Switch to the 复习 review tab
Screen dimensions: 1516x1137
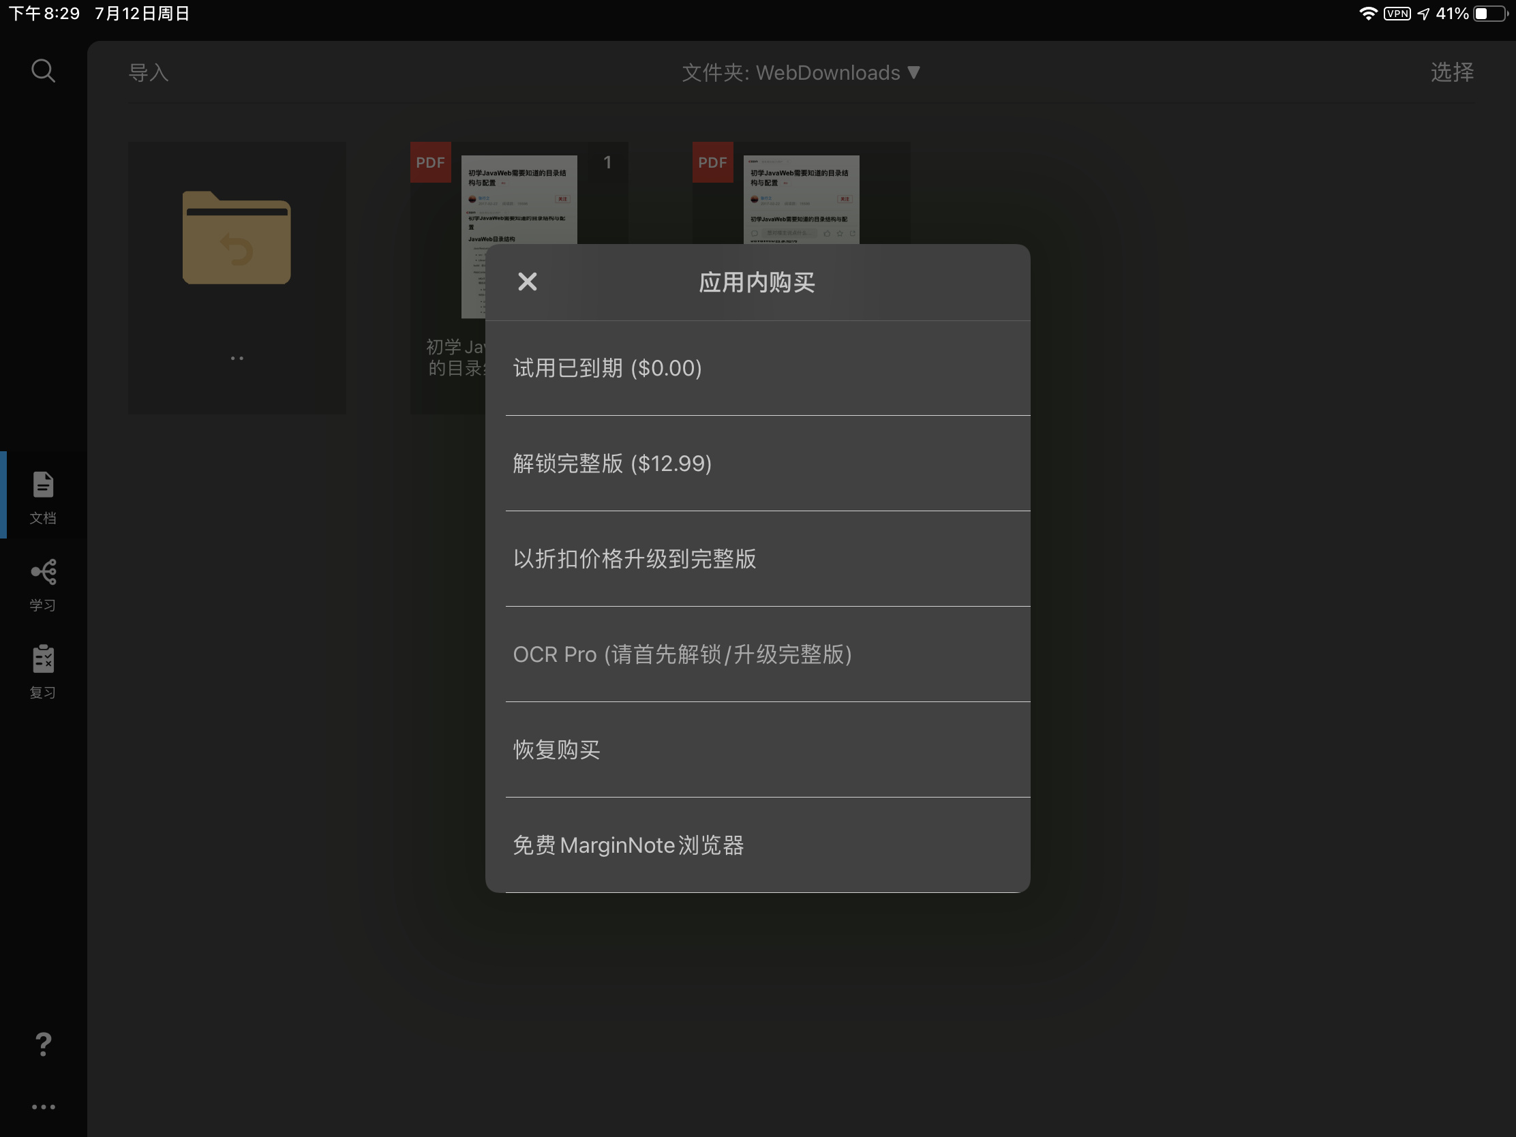point(43,671)
